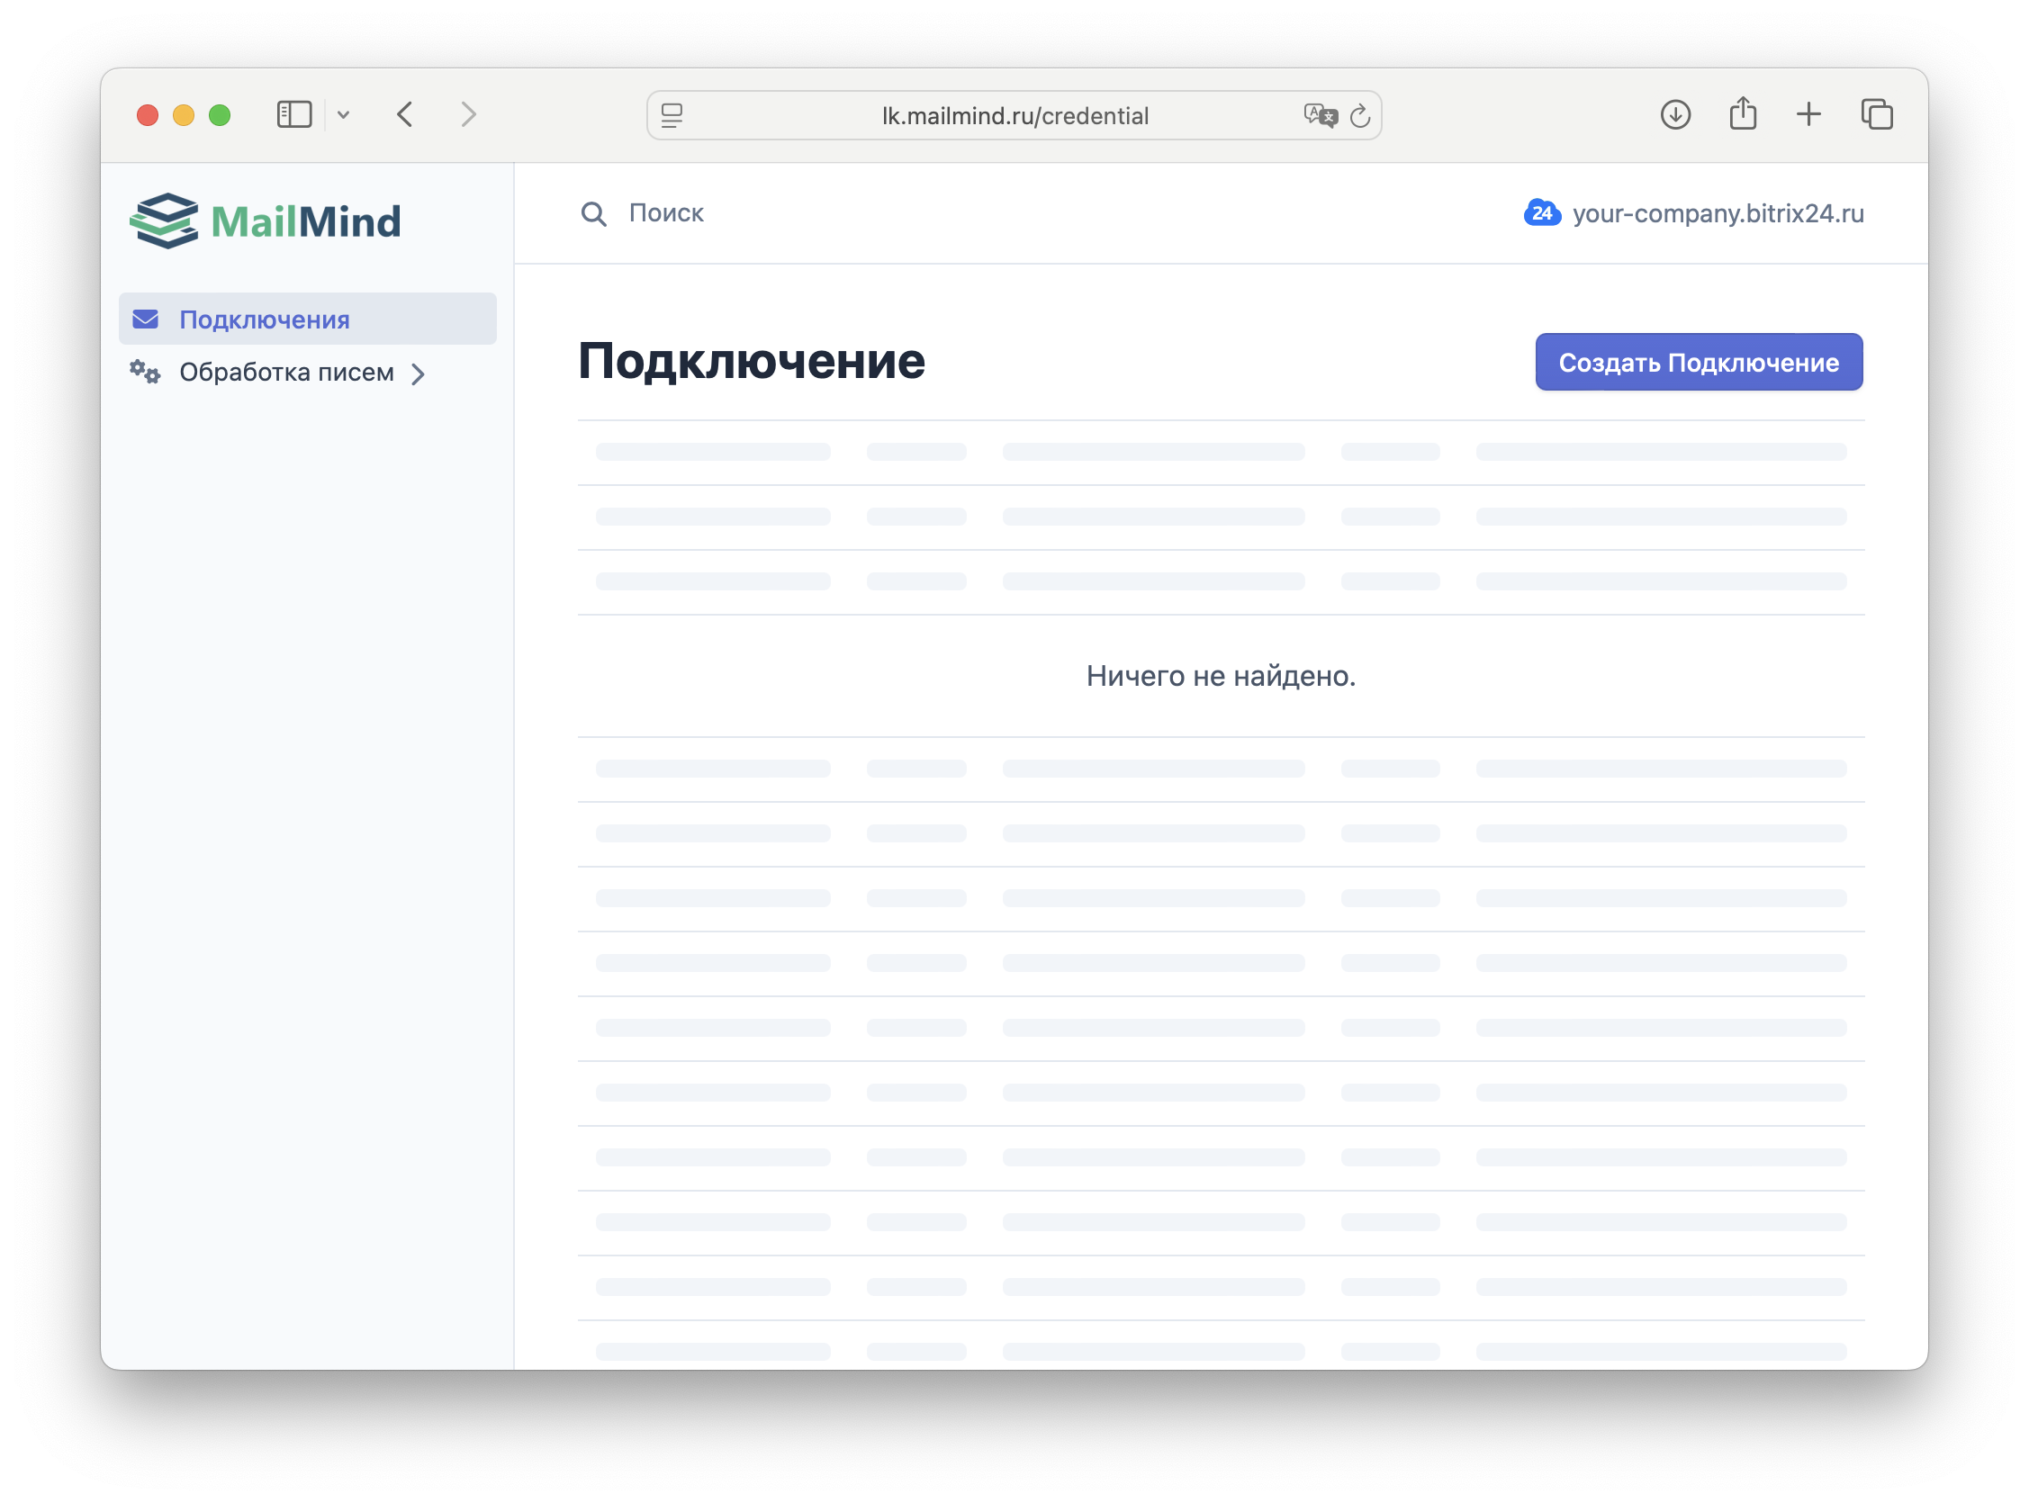Open the downloads icon in toolbar
Image resolution: width=2029 pixels, height=1503 pixels.
(1675, 114)
